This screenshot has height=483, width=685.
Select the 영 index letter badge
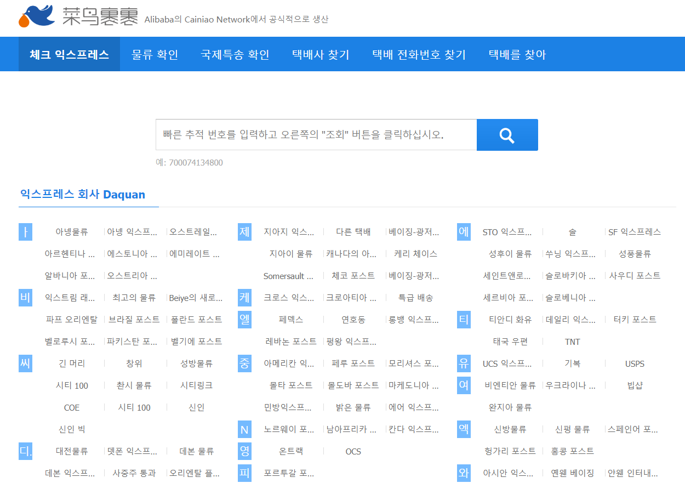coord(244,451)
